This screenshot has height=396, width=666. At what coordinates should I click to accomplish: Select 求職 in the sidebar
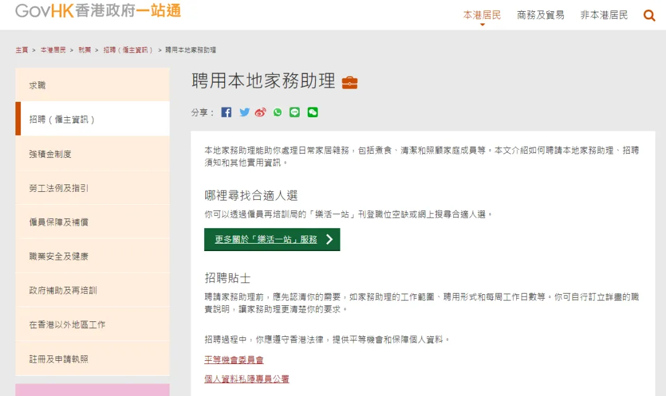tap(38, 85)
